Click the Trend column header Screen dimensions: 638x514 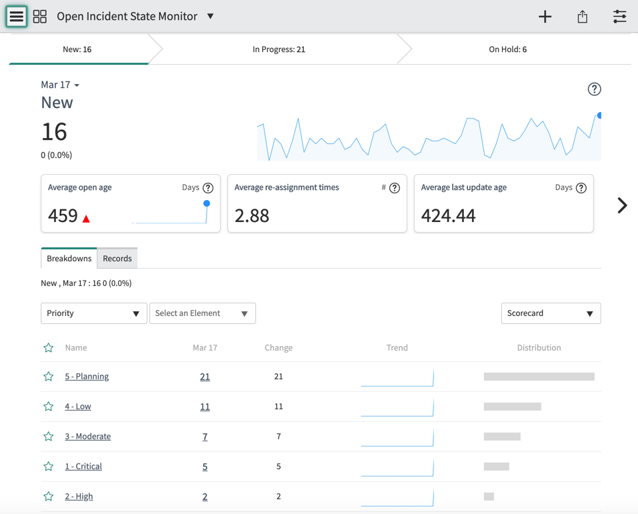397,347
